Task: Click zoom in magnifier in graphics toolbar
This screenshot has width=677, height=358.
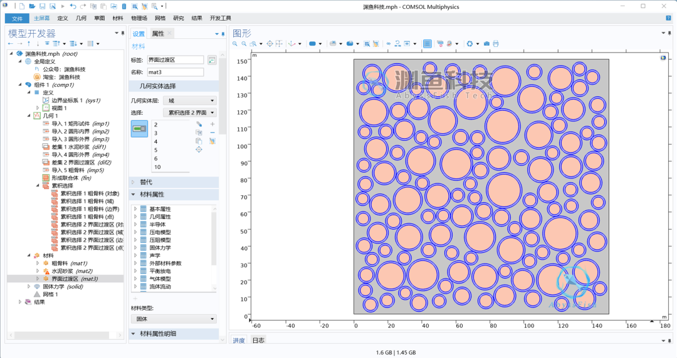Action: click(235, 44)
